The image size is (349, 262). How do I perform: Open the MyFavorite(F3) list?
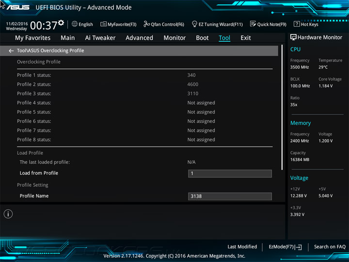(118, 24)
